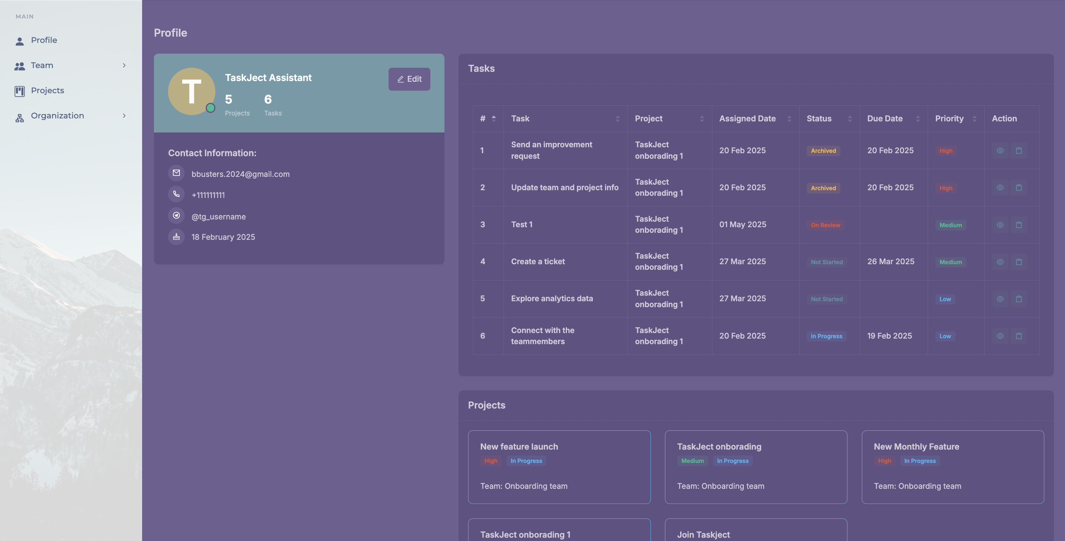Open the 'New Monthly Feature' project card
Viewport: 1065px width, 541px height.
pos(953,467)
